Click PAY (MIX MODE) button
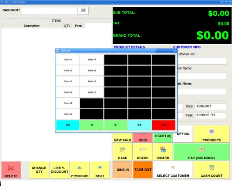Image resolution: width=232 pixels, height=186 pixels. pyautogui.click(x=201, y=152)
